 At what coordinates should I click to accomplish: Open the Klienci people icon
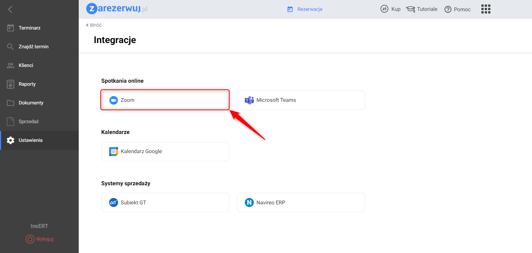10,65
